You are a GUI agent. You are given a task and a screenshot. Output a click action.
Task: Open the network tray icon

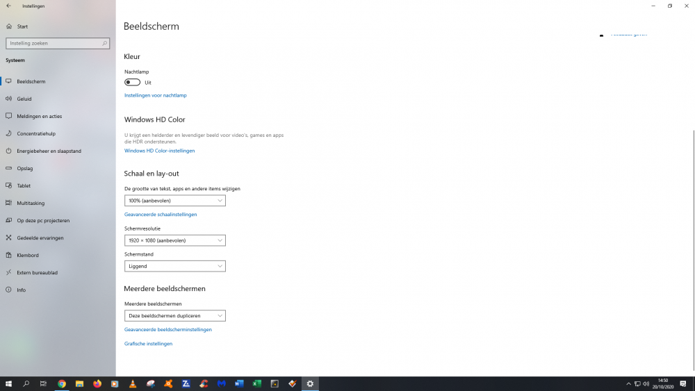637,383
